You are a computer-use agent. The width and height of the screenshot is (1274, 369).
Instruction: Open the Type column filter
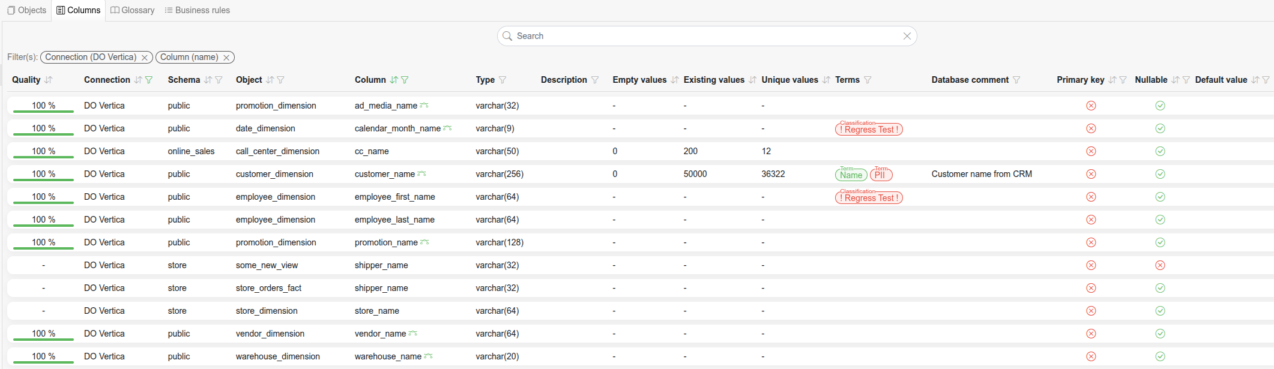[x=503, y=80]
